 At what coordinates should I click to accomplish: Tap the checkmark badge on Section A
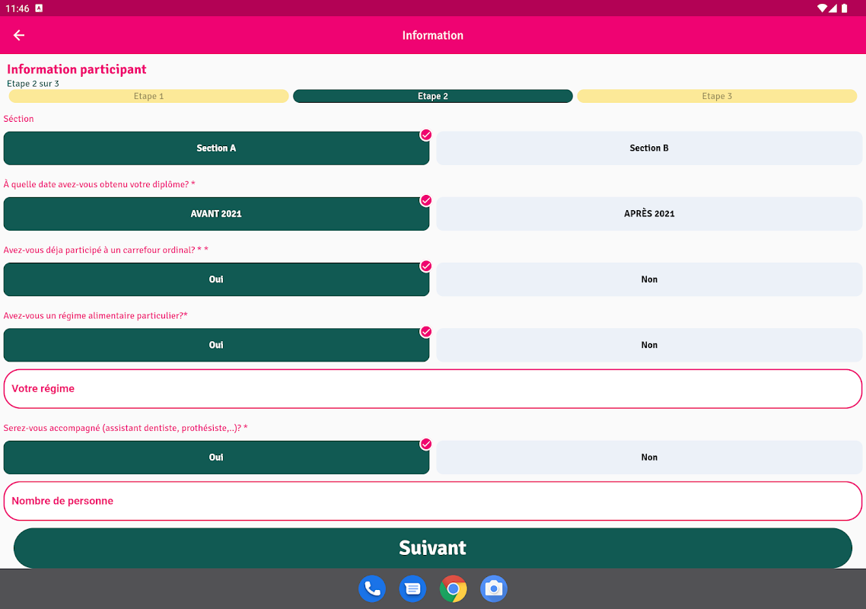point(426,135)
